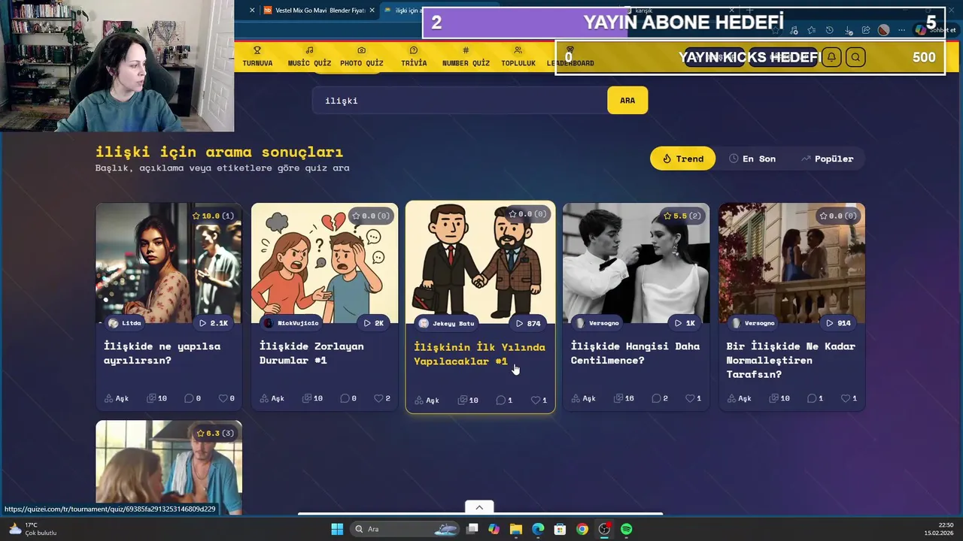The image size is (963, 541).
Task: Click the 1K play count badge
Action: click(x=685, y=323)
